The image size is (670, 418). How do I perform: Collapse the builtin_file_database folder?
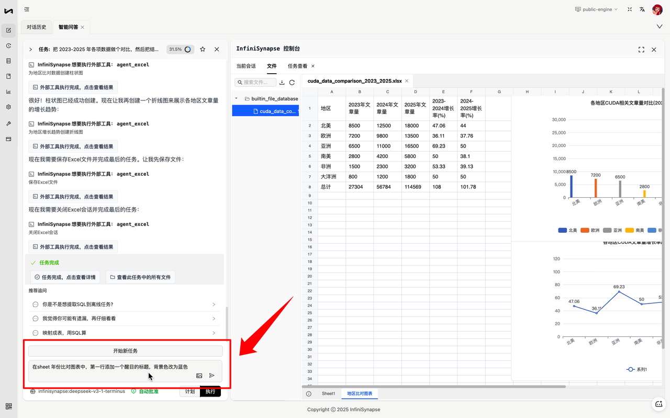[x=237, y=98]
